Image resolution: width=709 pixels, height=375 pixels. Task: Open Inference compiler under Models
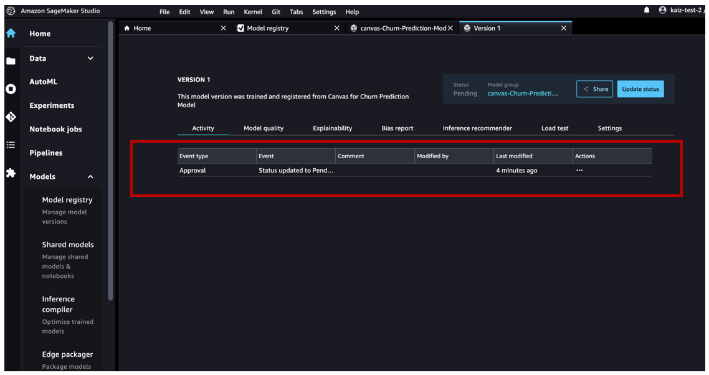coord(59,305)
